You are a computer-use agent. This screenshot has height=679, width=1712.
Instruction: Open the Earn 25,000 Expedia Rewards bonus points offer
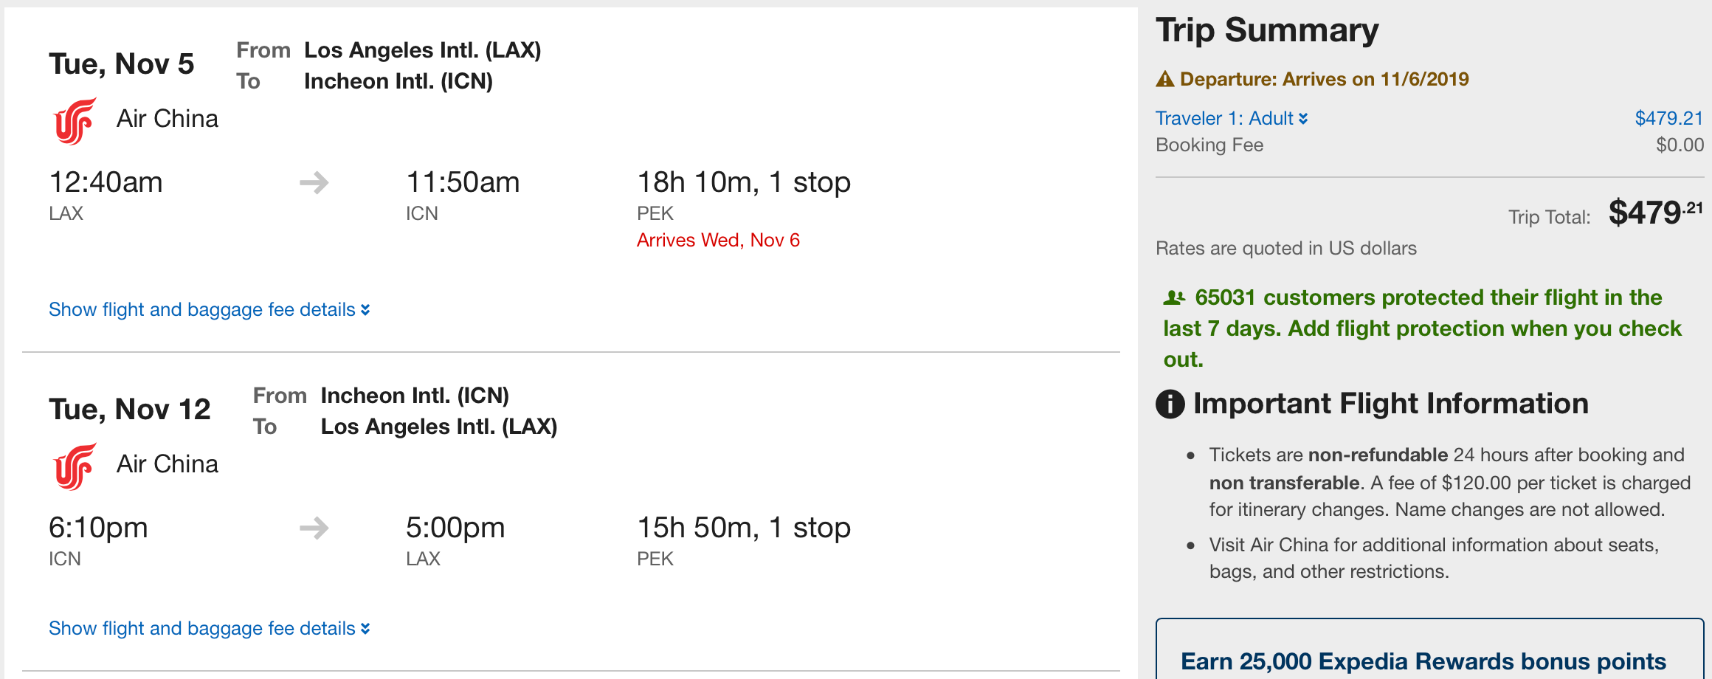[1423, 661]
